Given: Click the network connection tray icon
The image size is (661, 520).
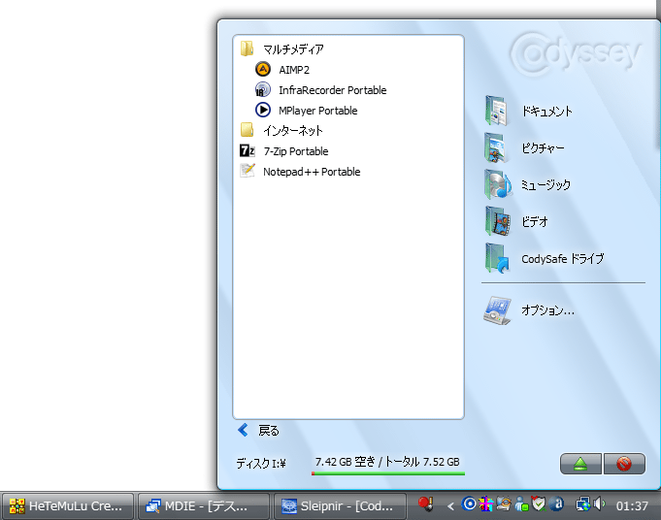Looking at the screenshot, I should tap(583, 504).
